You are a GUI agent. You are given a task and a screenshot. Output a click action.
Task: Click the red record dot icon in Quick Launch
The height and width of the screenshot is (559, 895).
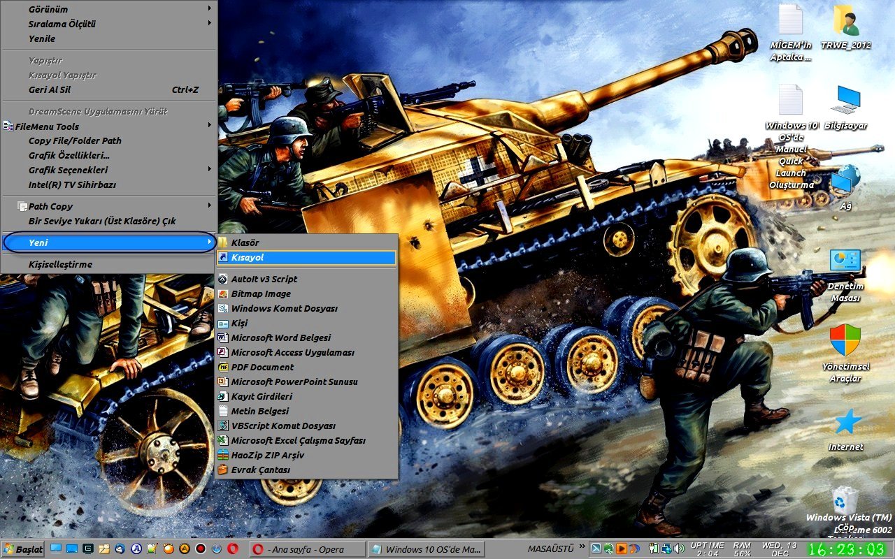pyautogui.click(x=200, y=549)
